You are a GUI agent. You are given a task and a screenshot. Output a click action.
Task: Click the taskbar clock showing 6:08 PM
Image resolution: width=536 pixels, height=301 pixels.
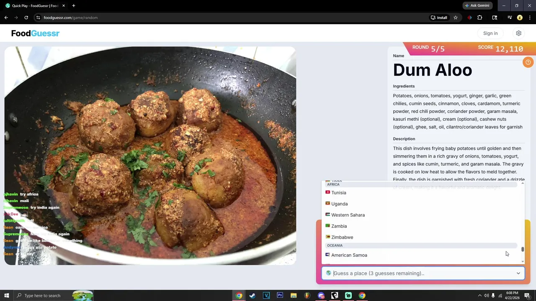(x=512, y=296)
